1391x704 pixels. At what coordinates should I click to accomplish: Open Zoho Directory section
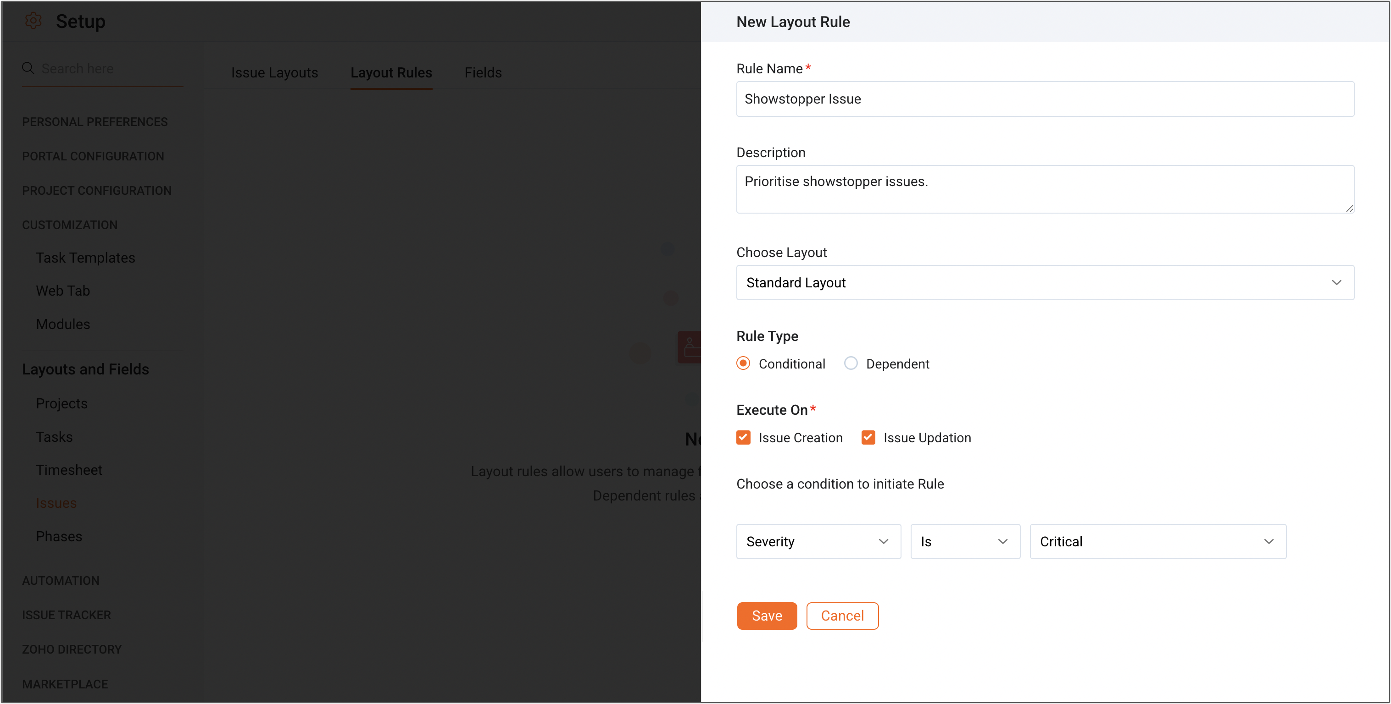(x=72, y=649)
